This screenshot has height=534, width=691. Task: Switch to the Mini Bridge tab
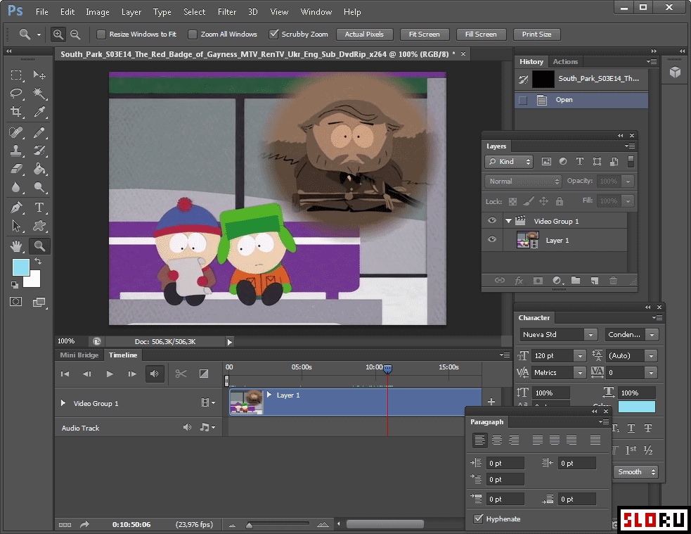click(79, 355)
